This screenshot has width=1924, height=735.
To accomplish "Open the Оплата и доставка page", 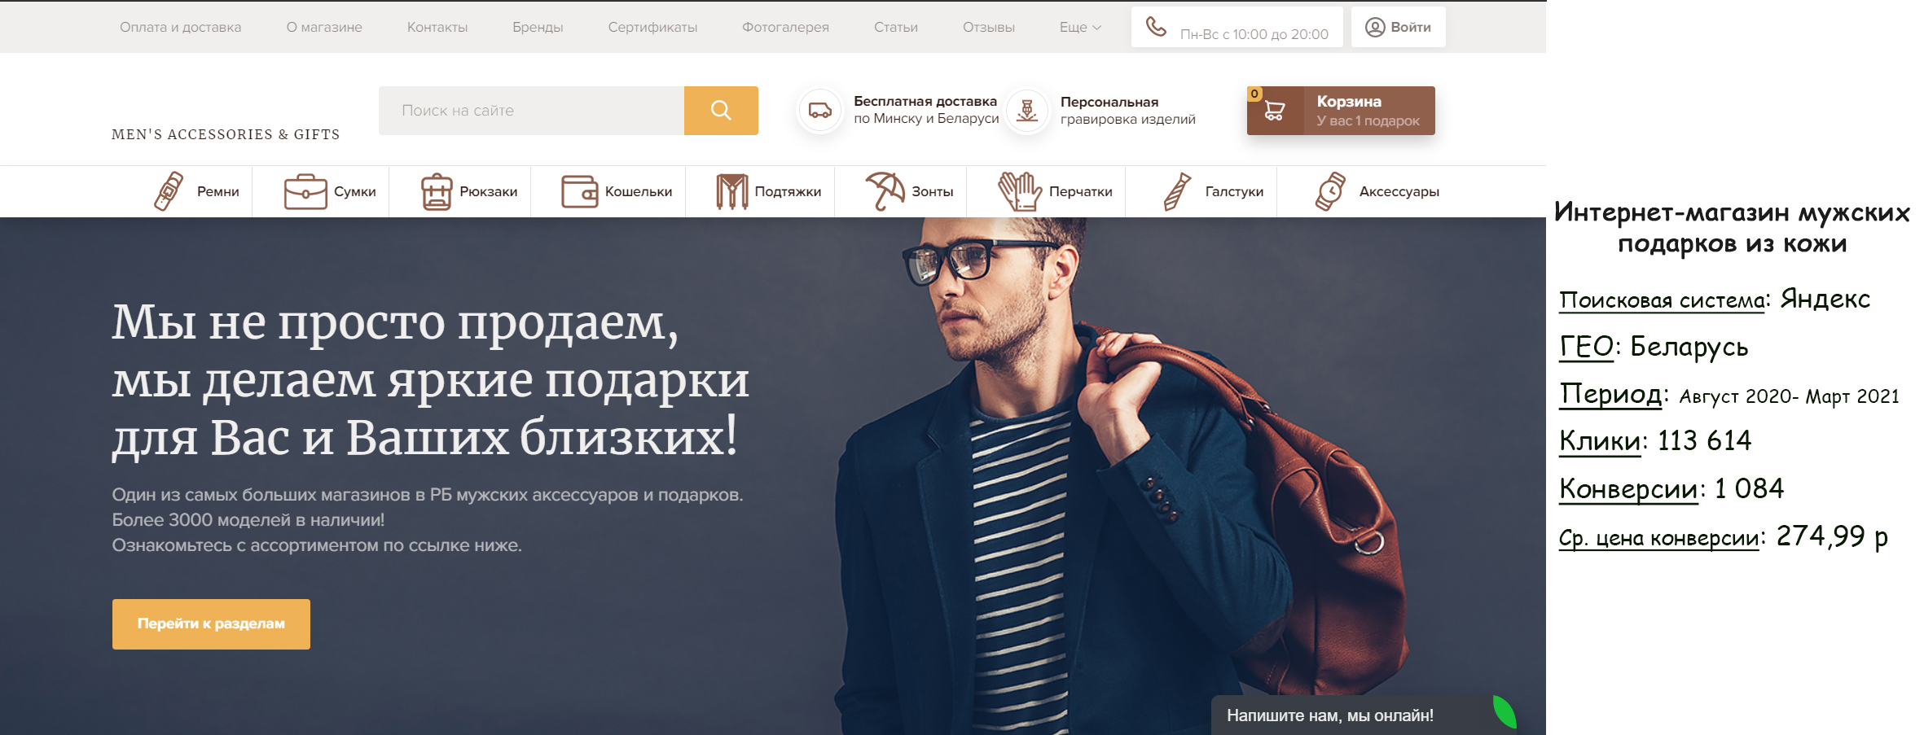I will click(180, 27).
